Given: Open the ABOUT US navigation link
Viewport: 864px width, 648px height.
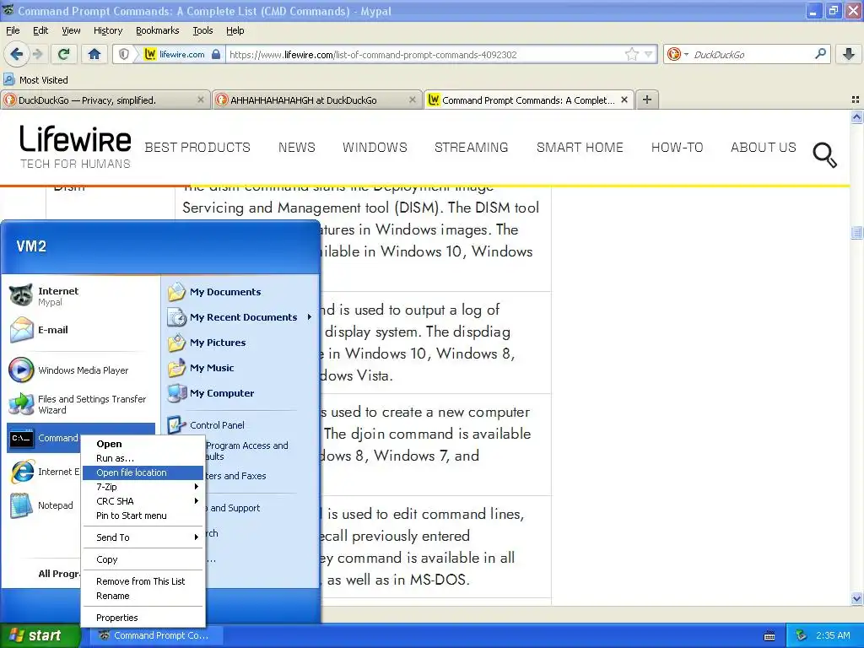Looking at the screenshot, I should point(763,147).
